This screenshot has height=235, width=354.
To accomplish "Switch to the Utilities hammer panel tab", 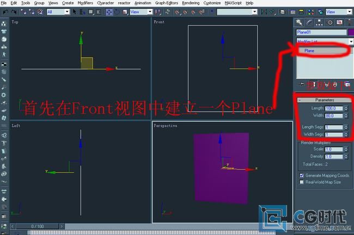I will click(x=349, y=22).
